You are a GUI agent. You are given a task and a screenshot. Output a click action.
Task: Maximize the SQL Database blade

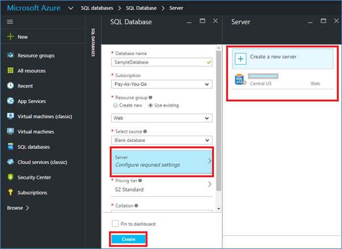click(202, 21)
